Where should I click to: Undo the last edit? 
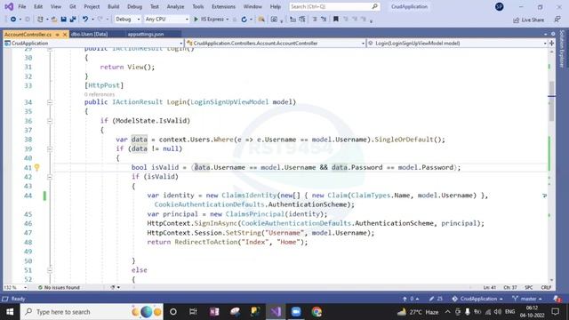(x=85, y=20)
